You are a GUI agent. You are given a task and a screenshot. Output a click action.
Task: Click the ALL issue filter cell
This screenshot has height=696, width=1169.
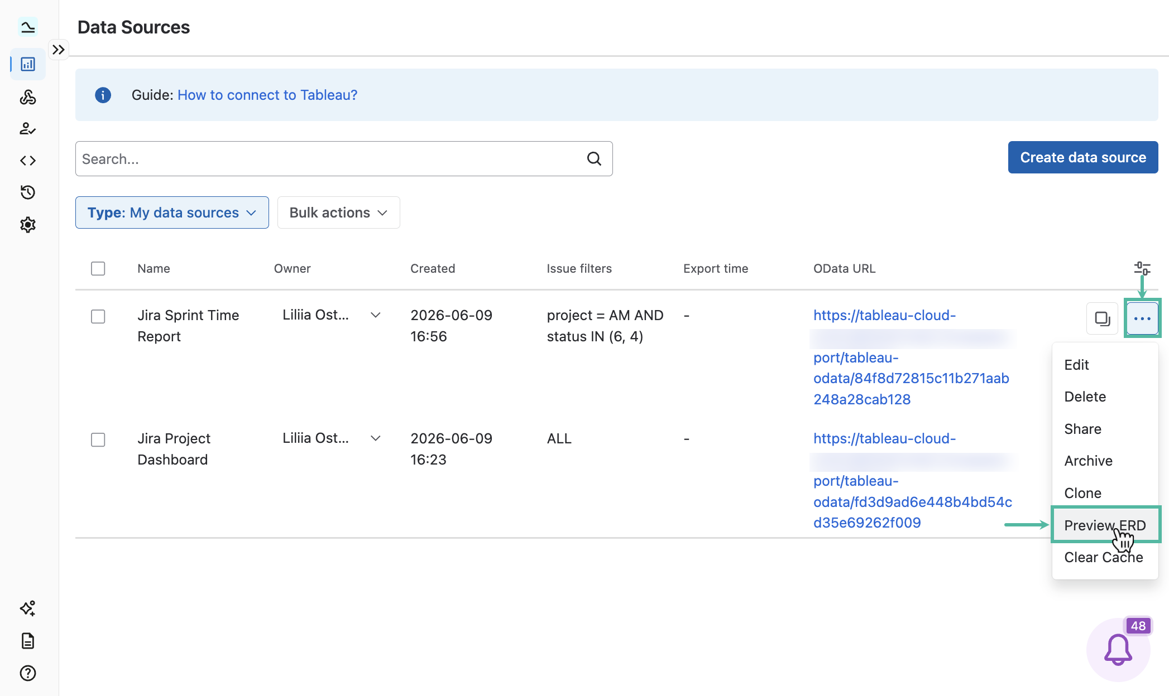pyautogui.click(x=559, y=438)
